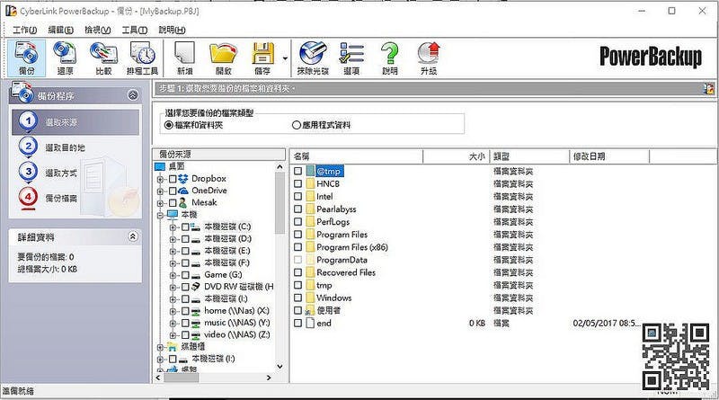
Task: Sort by the 類型 column header
Action: pyautogui.click(x=529, y=156)
